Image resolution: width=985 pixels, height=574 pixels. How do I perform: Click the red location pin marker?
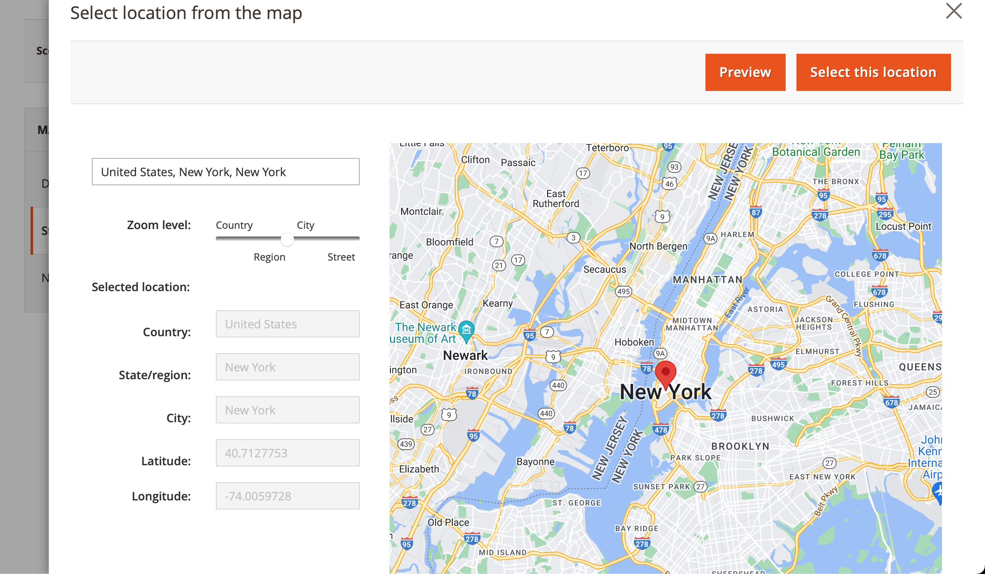[x=666, y=375]
